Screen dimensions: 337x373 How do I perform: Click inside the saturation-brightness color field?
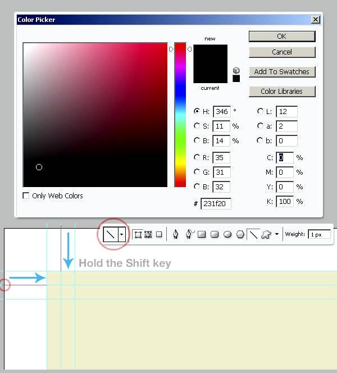pos(95,115)
